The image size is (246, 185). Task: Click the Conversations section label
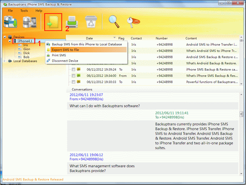pos(82,89)
